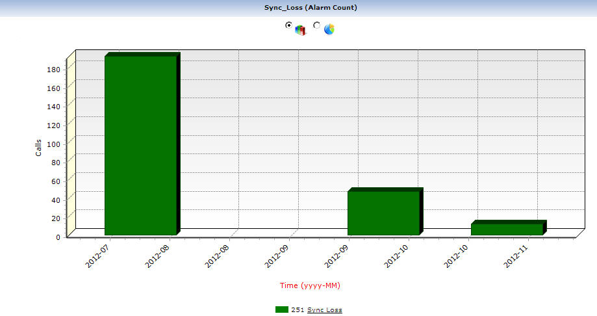Screen dimensions: 597x316
Task: Select the bar chart radio button
Action: (288, 25)
